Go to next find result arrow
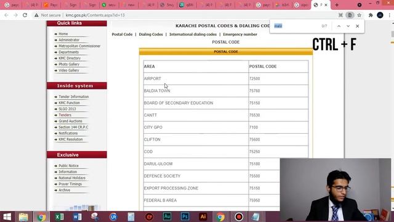394x222 pixels. [348, 26]
